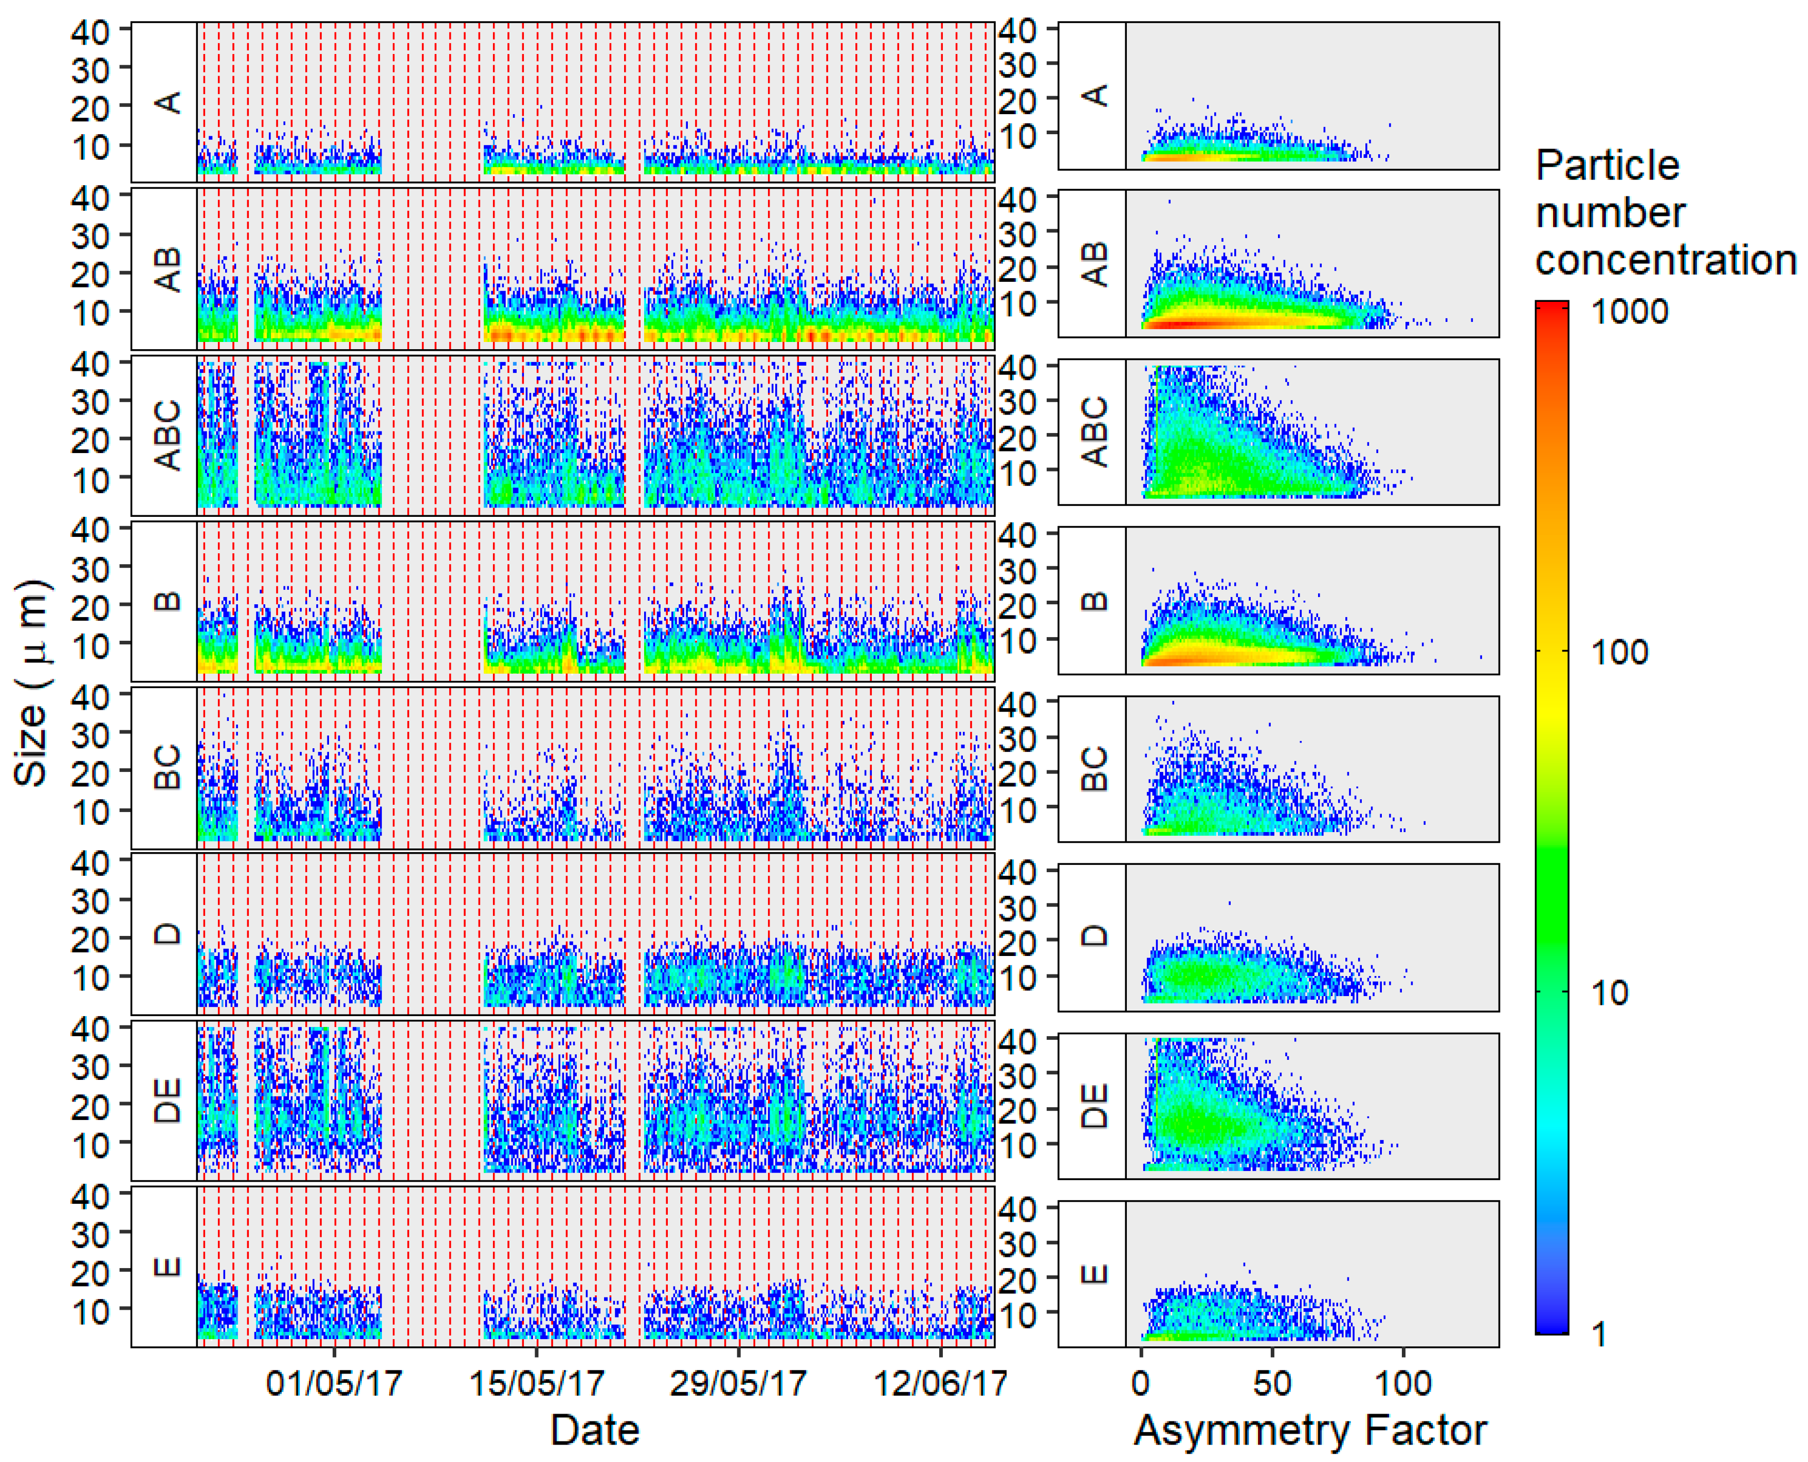Viewport: 1808px width, 1462px height.
Task: Click the 100 label on color scale
Action: pos(1619,652)
